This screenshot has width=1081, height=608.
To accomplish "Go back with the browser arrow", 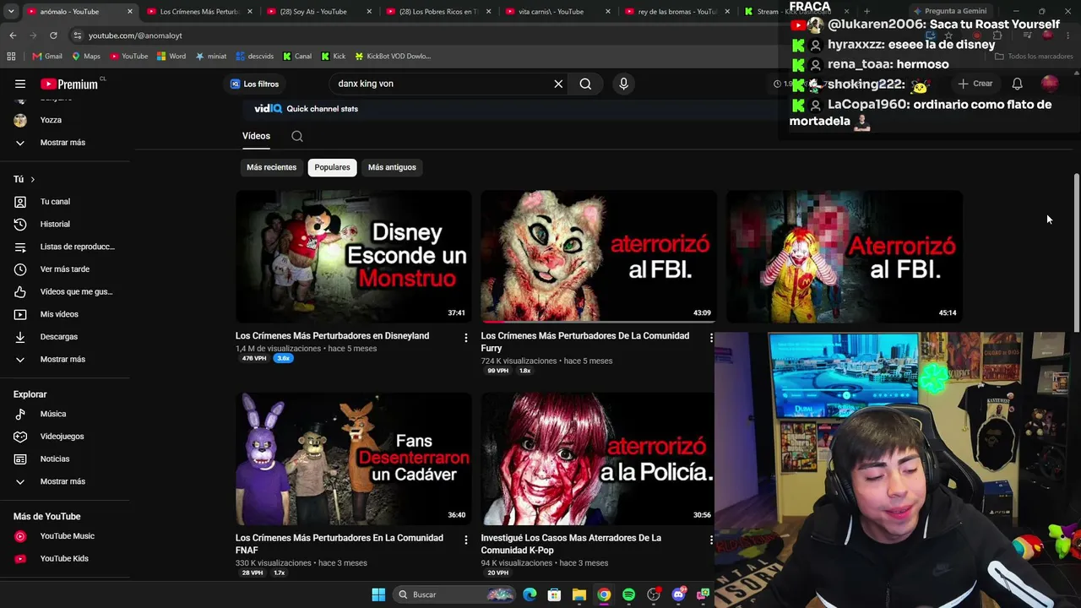I will click(x=13, y=35).
